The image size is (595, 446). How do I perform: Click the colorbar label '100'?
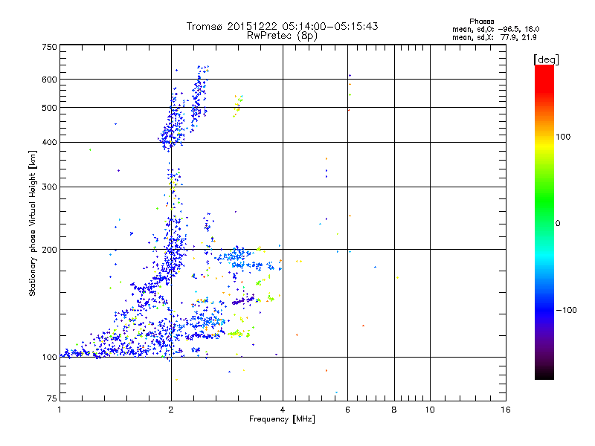point(563,137)
